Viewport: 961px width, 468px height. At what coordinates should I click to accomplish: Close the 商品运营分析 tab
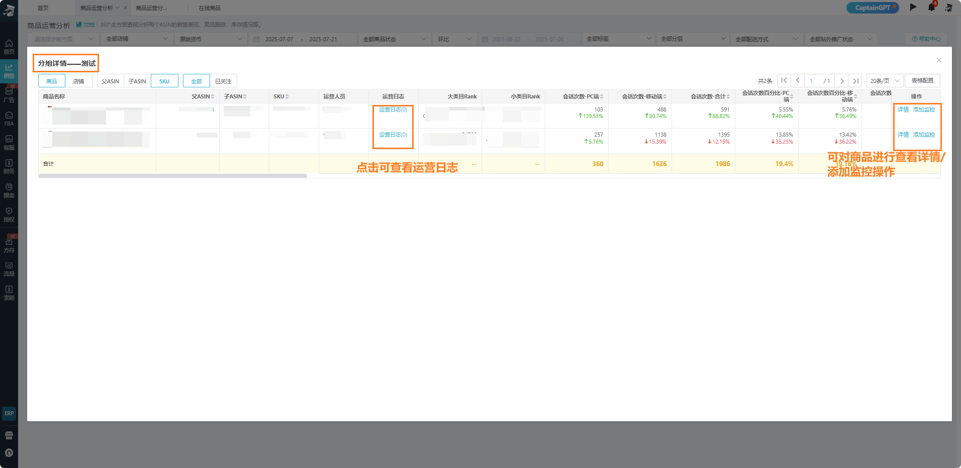point(125,8)
